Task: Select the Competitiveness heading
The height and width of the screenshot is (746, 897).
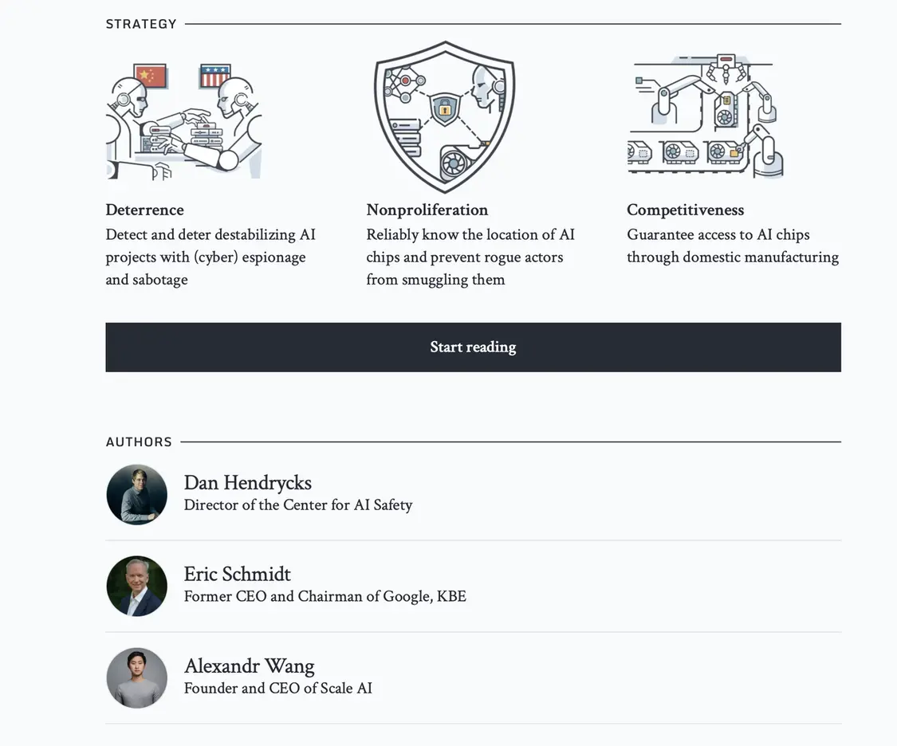Action: tap(686, 210)
